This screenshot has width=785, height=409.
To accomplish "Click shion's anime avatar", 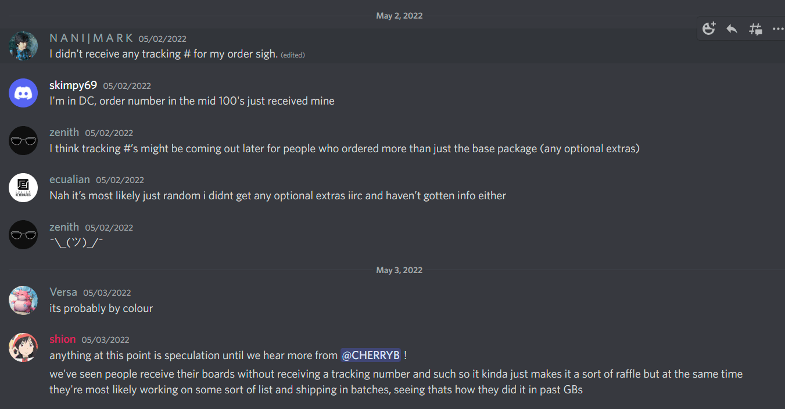I will [x=23, y=347].
